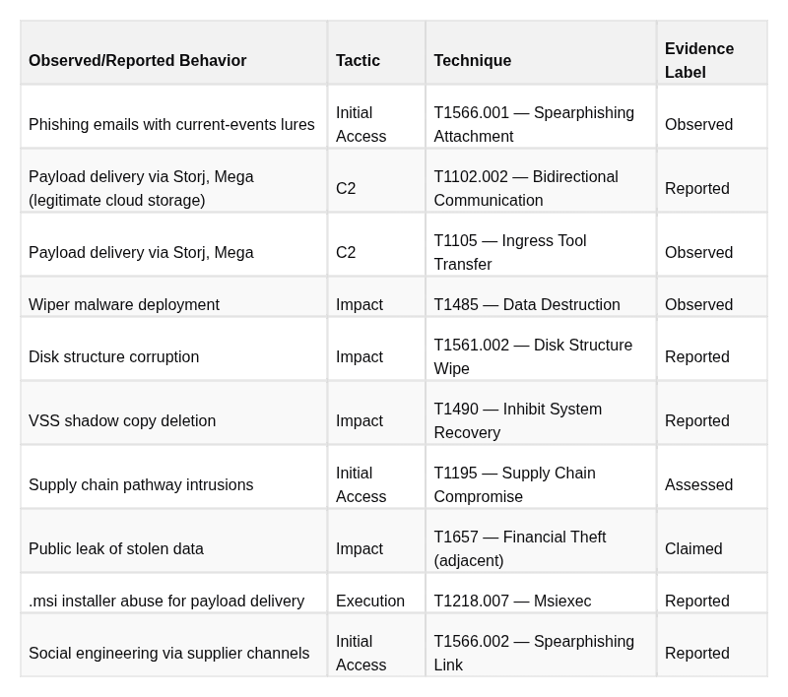Click the Claimed evidence label cell
Screen dimensions: 788x697
[712, 540]
